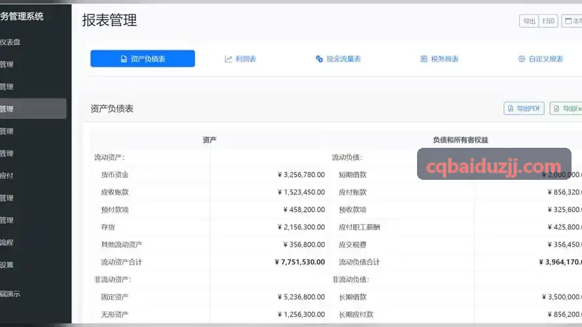Click the ¥ 458,200.00 amount
The image size is (582, 327).
click(x=304, y=209)
